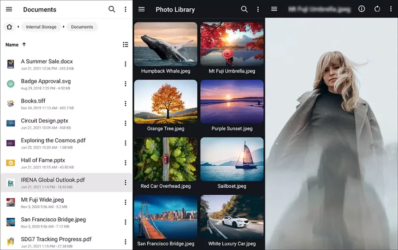398x250 pixels.
Task: Open options for Hall of Fame.pptx
Action: (126, 163)
